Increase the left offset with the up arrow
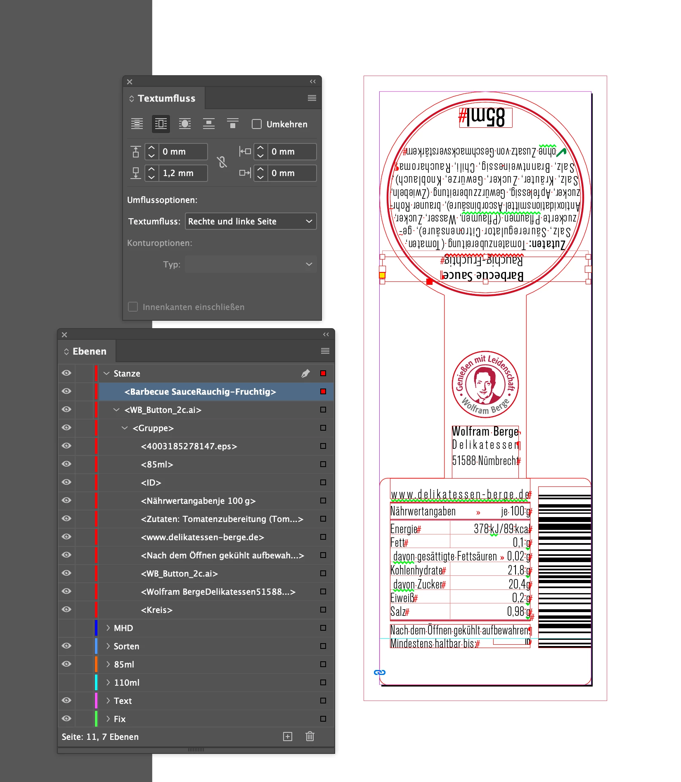 [x=260, y=148]
